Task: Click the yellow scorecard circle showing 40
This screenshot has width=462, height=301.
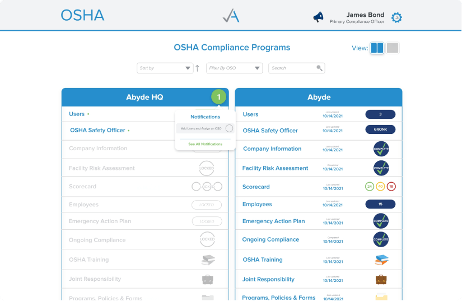Action: point(380,187)
